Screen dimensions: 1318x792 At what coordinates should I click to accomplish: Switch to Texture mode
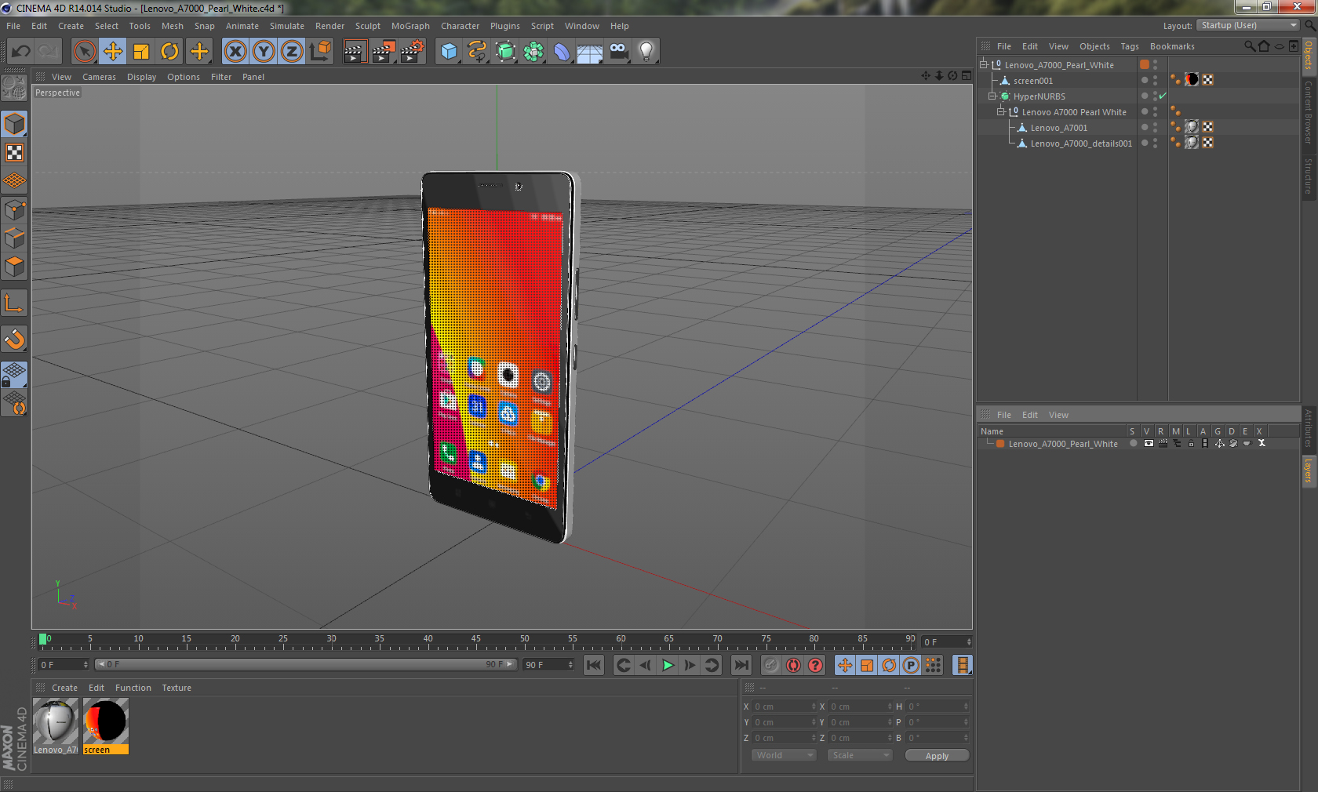(15, 153)
